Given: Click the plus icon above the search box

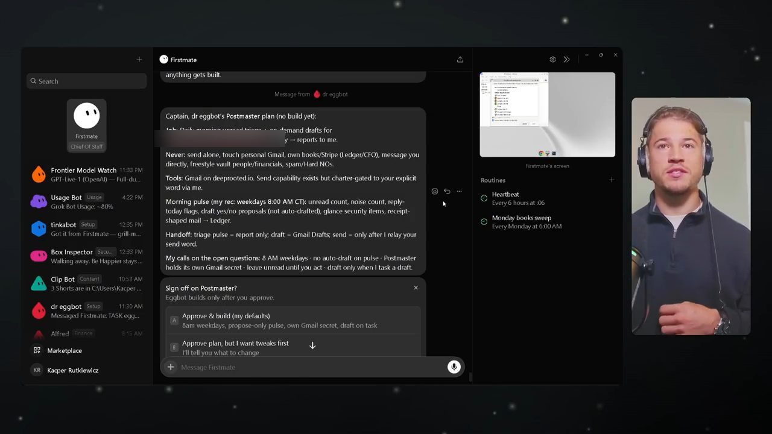Looking at the screenshot, I should [x=139, y=59].
